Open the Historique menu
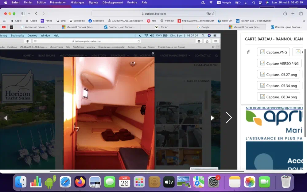Screen dimensions: 307x192 [x=77, y=2]
